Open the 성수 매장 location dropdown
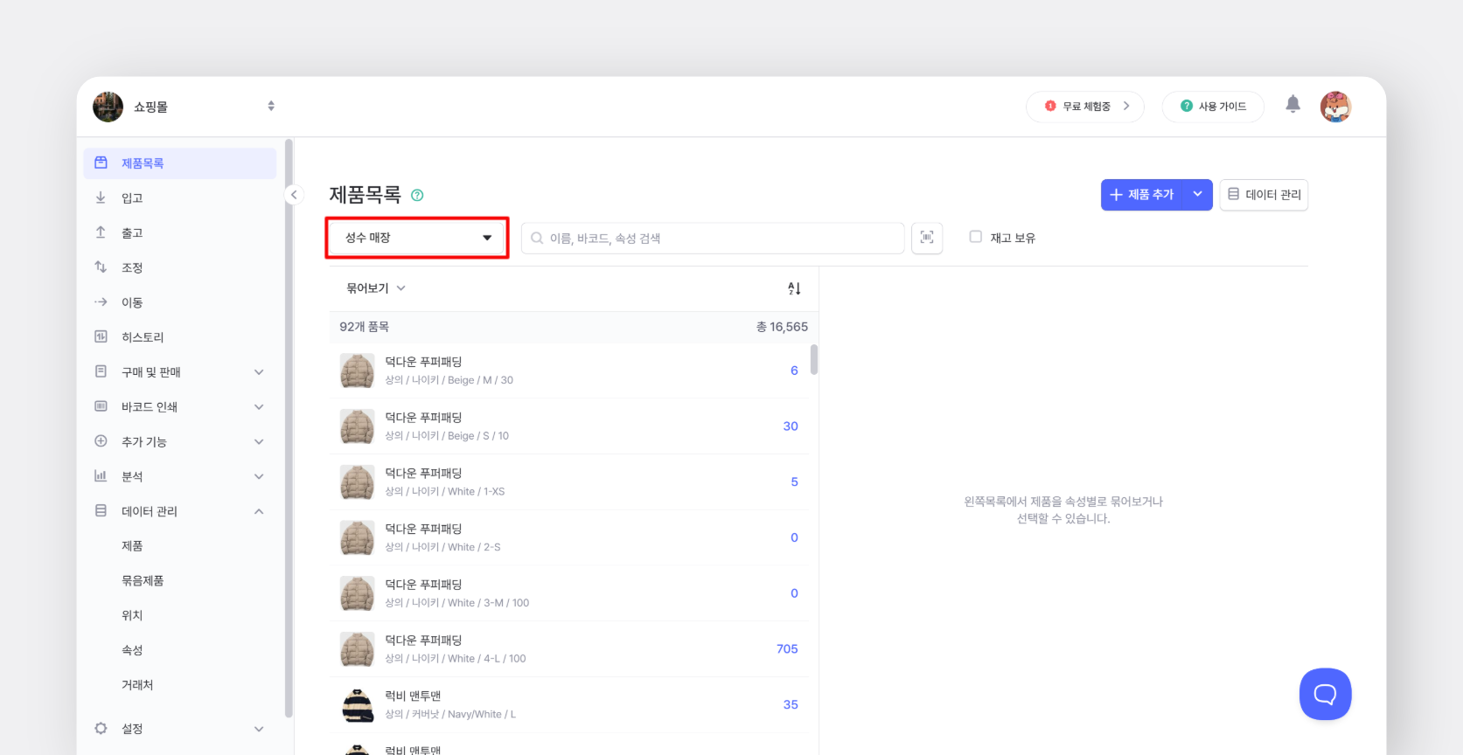 pyautogui.click(x=417, y=238)
